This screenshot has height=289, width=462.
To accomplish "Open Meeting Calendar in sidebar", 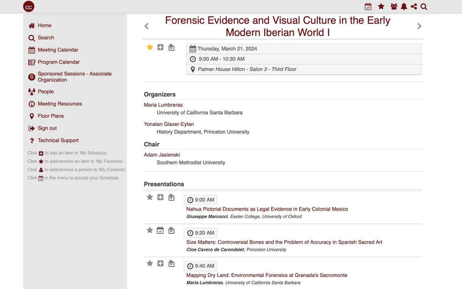I will pos(58,50).
